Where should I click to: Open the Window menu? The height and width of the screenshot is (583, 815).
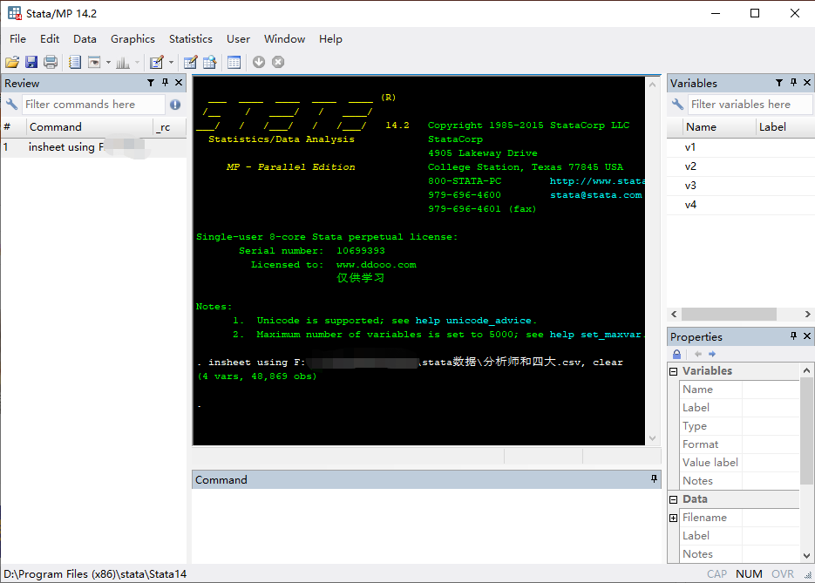click(x=284, y=39)
